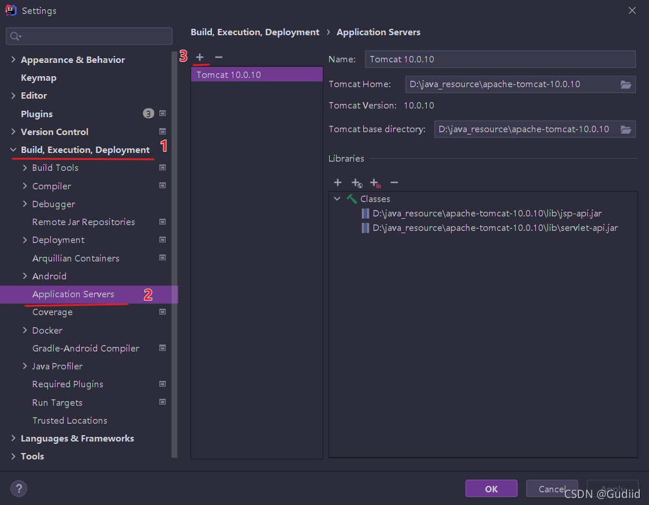
Task: Expand the Tools section
Action: (13, 456)
